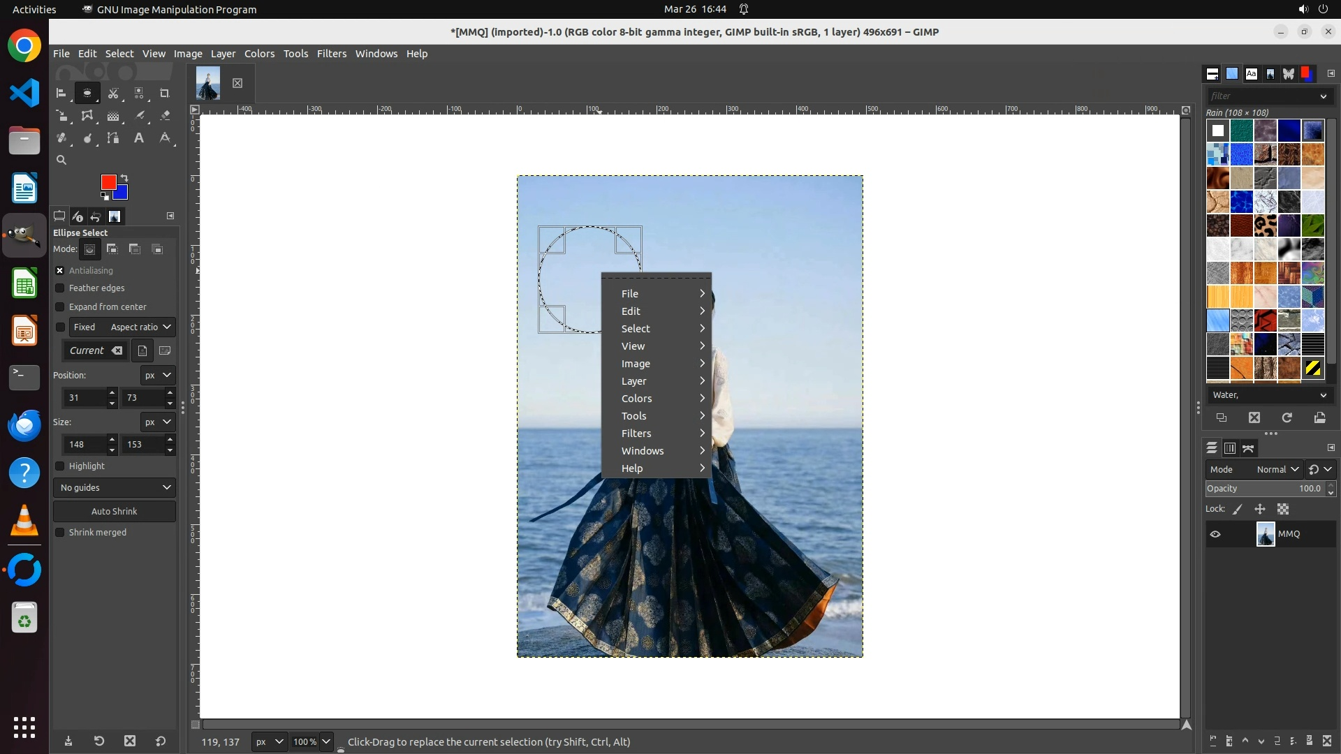Click the red foreground color swatch
The width and height of the screenshot is (1341, 754).
[108, 182]
